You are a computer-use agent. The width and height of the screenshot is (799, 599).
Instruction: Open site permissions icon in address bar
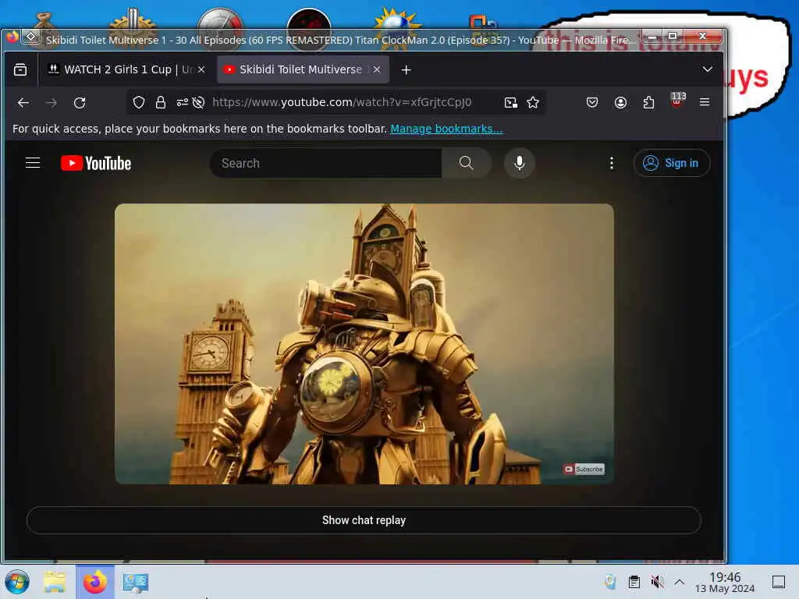(x=182, y=102)
